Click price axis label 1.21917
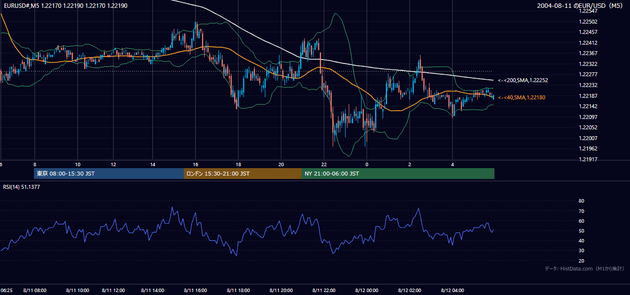This screenshot has width=630, height=295. point(588,159)
